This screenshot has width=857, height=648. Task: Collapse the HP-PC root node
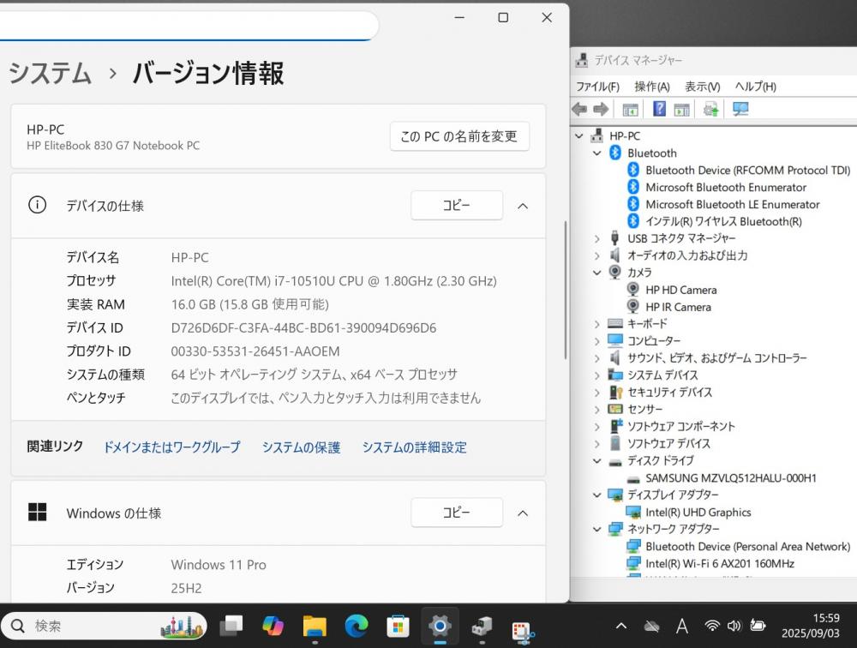point(579,135)
